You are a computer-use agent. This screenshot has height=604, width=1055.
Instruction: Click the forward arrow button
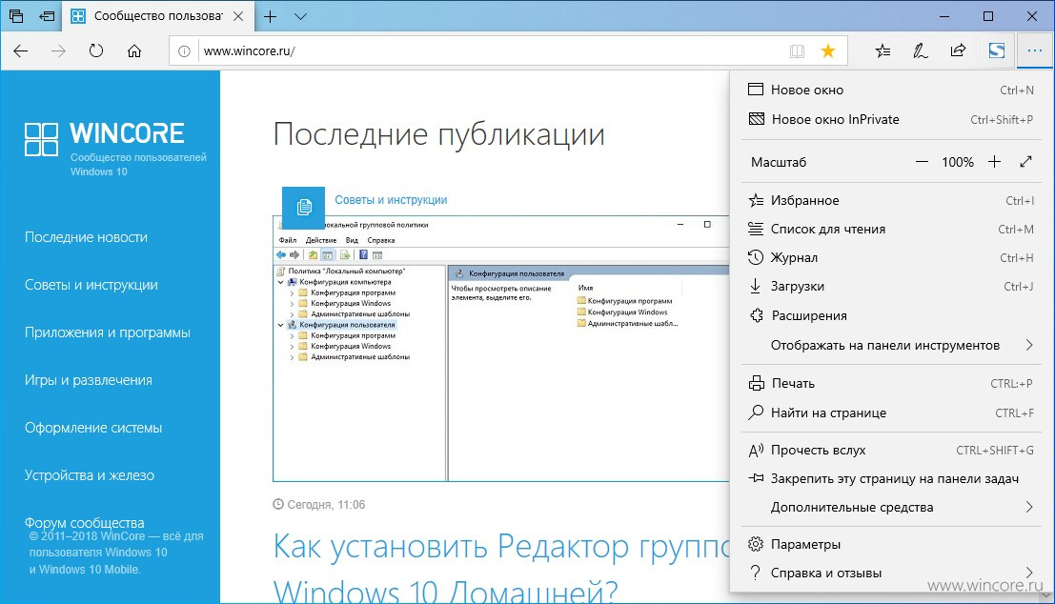[x=58, y=51]
